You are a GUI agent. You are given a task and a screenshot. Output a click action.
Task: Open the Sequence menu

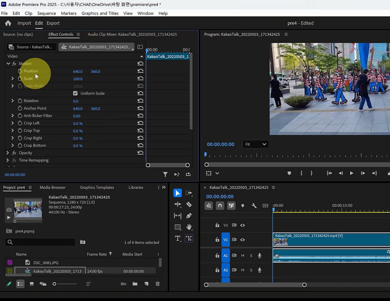click(46, 13)
